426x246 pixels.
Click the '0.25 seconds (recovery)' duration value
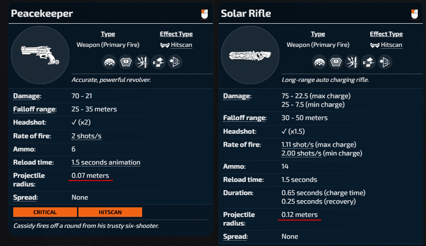click(318, 201)
